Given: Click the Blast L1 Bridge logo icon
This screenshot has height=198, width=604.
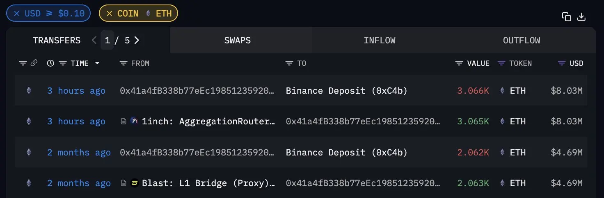Looking at the screenshot, I should (x=134, y=183).
